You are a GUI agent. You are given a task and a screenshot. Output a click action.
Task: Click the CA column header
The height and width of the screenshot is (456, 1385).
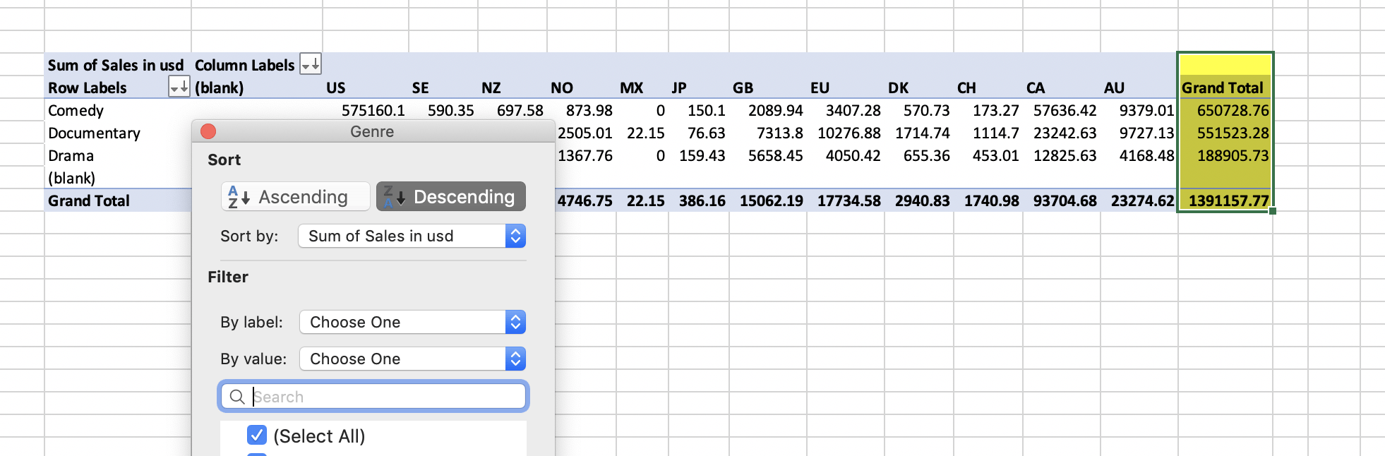[x=1036, y=88]
